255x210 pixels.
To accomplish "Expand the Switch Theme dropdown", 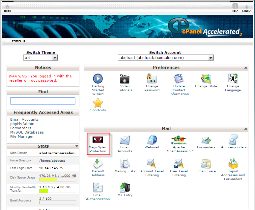I will tap(55, 58).
